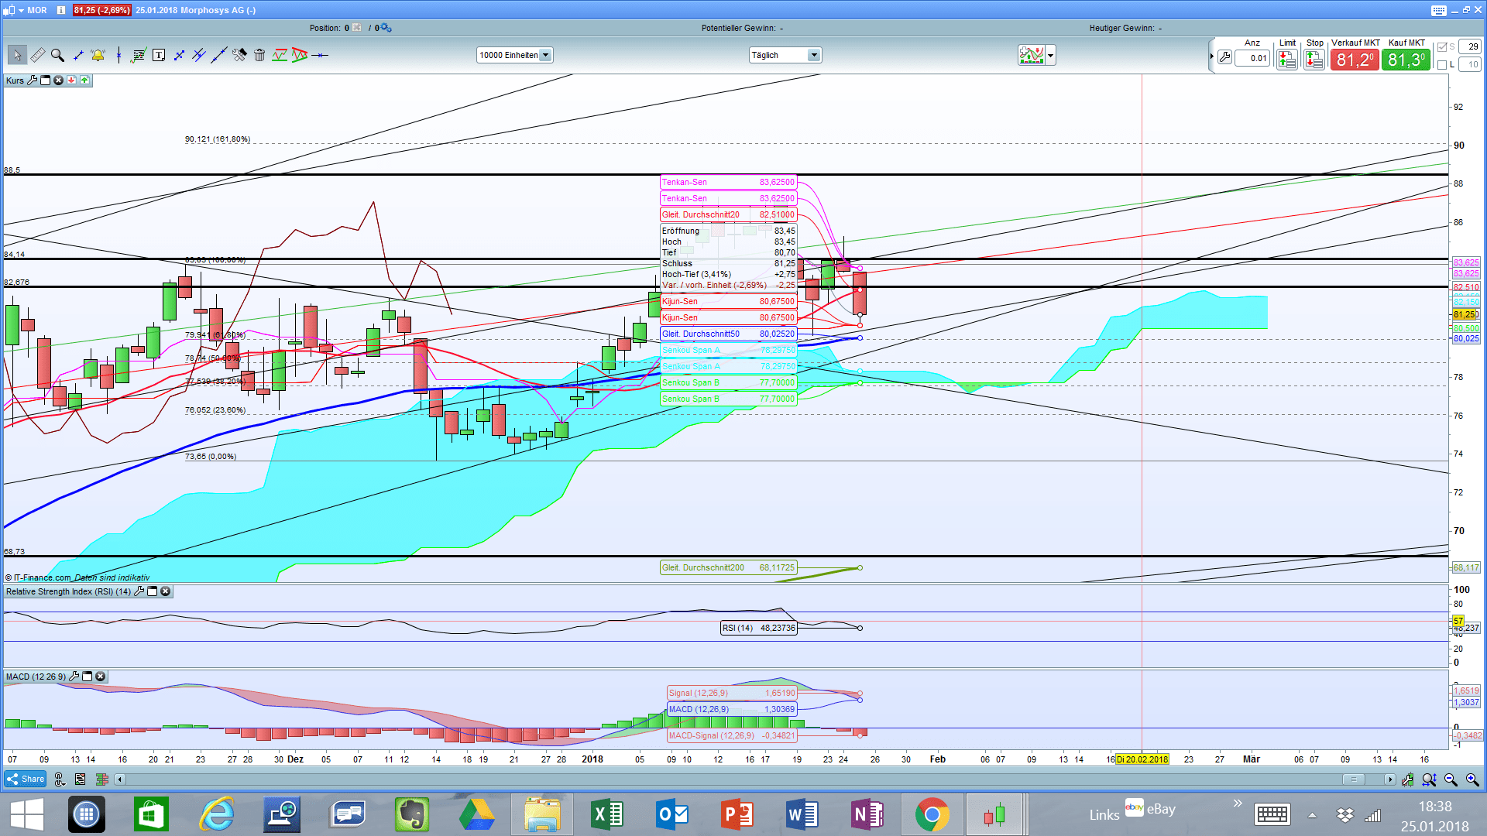The image size is (1487, 836).
Task: Toggle the S checkbox
Action: [1441, 47]
